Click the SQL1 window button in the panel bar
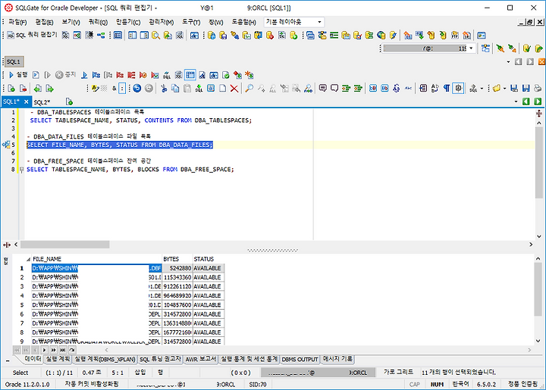The image size is (546, 390). point(14,62)
